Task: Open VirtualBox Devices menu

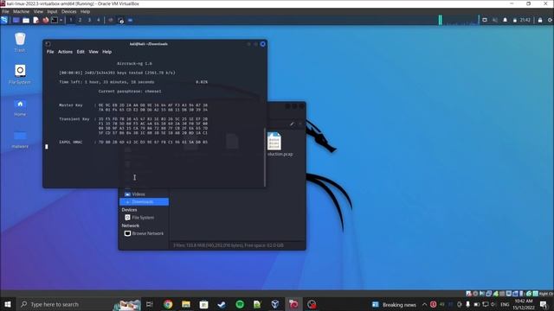Action: 68,11
